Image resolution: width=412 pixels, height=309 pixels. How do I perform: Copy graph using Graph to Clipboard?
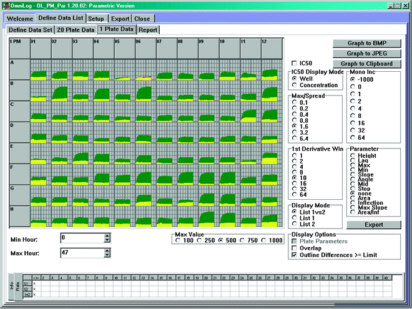pyautogui.click(x=367, y=64)
